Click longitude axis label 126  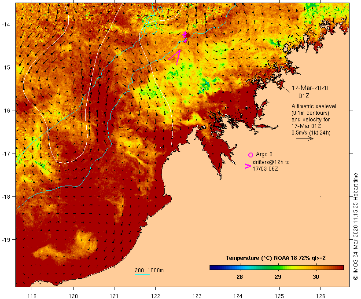pyautogui.click(x=320, y=296)
